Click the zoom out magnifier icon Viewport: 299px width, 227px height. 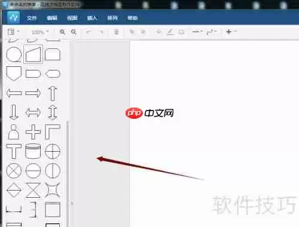[74, 32]
